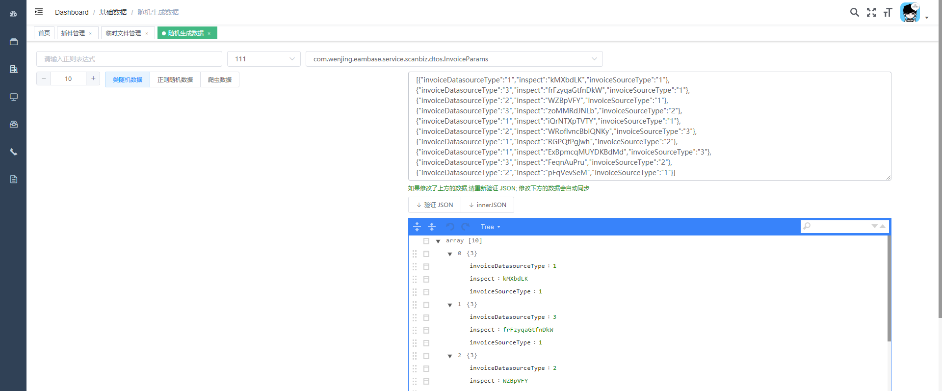This screenshot has width=942, height=391.
Task: Open the document icon in sidebar
Action: point(14,179)
